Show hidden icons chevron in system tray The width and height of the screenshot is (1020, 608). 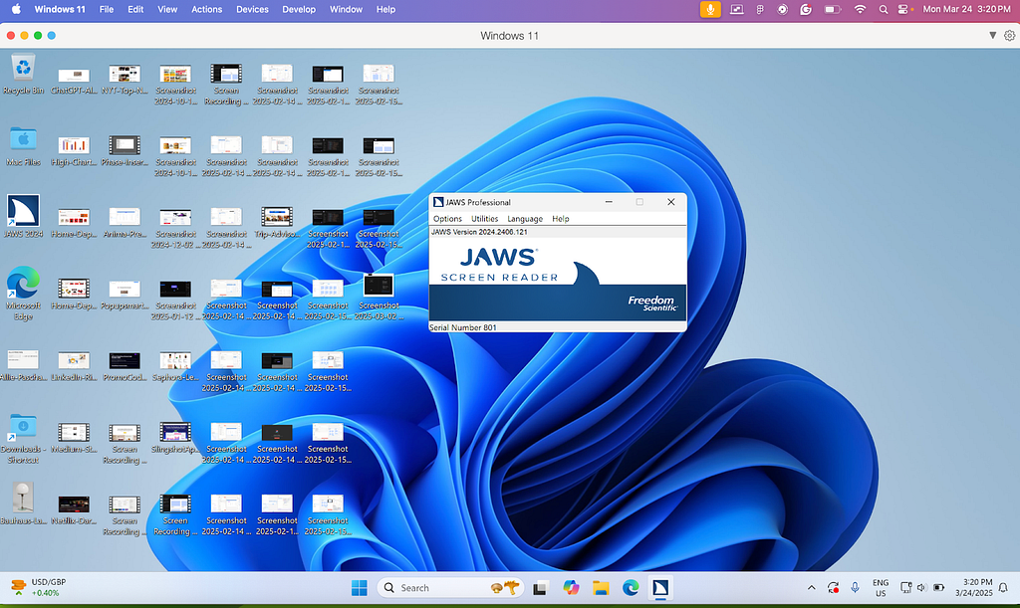pyautogui.click(x=811, y=587)
